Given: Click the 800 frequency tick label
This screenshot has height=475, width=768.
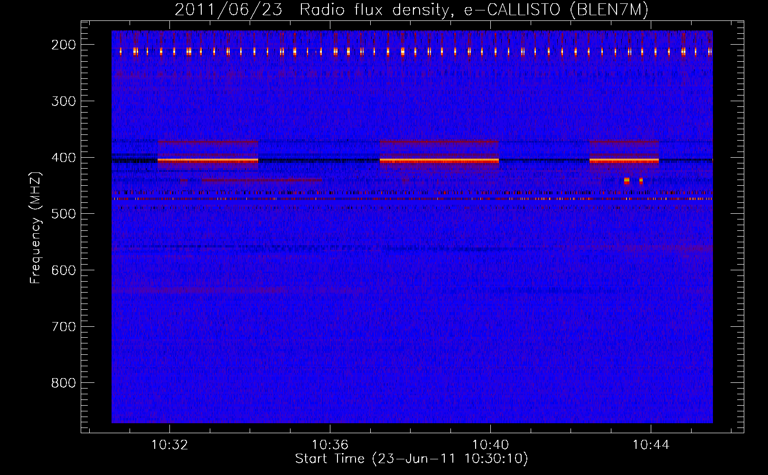Looking at the screenshot, I should 64,383.
